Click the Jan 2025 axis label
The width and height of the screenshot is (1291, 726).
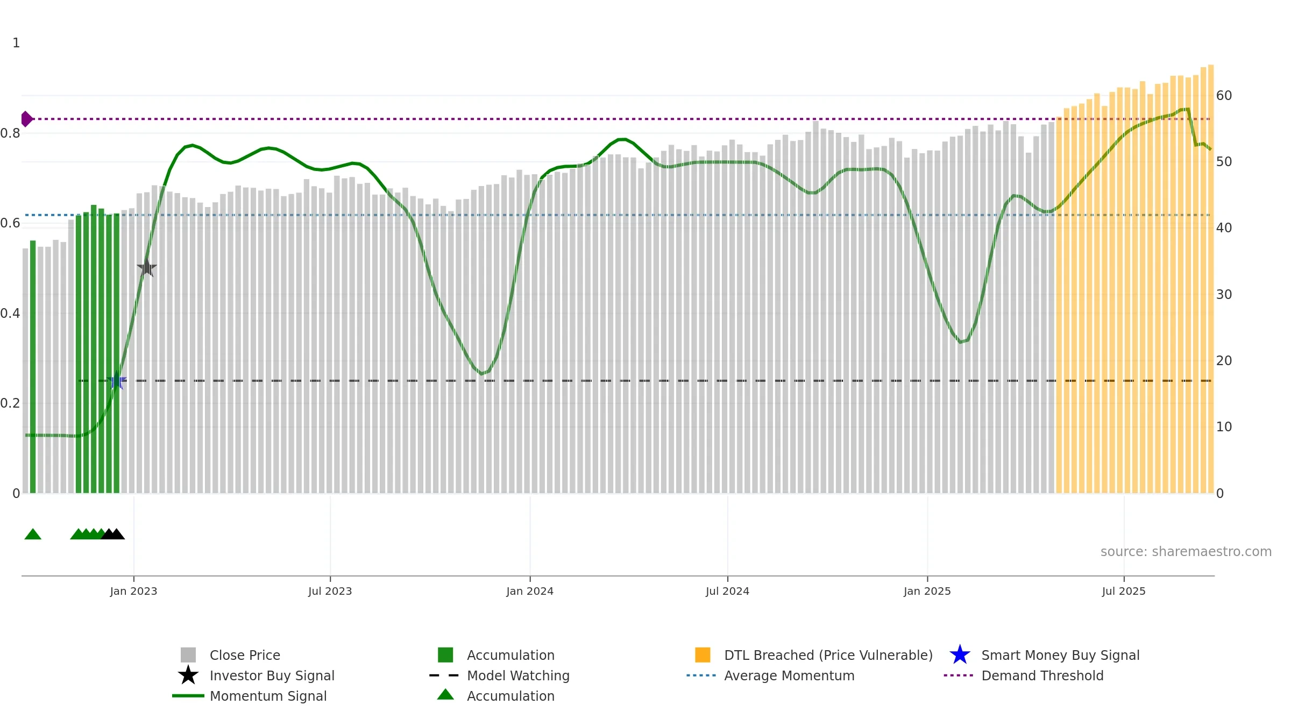[927, 592]
